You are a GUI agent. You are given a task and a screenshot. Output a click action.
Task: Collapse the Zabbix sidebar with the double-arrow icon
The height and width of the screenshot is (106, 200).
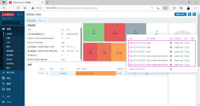18,15
